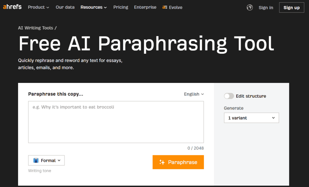Click the AI Writing Tools breadcrumb link

(x=36, y=28)
